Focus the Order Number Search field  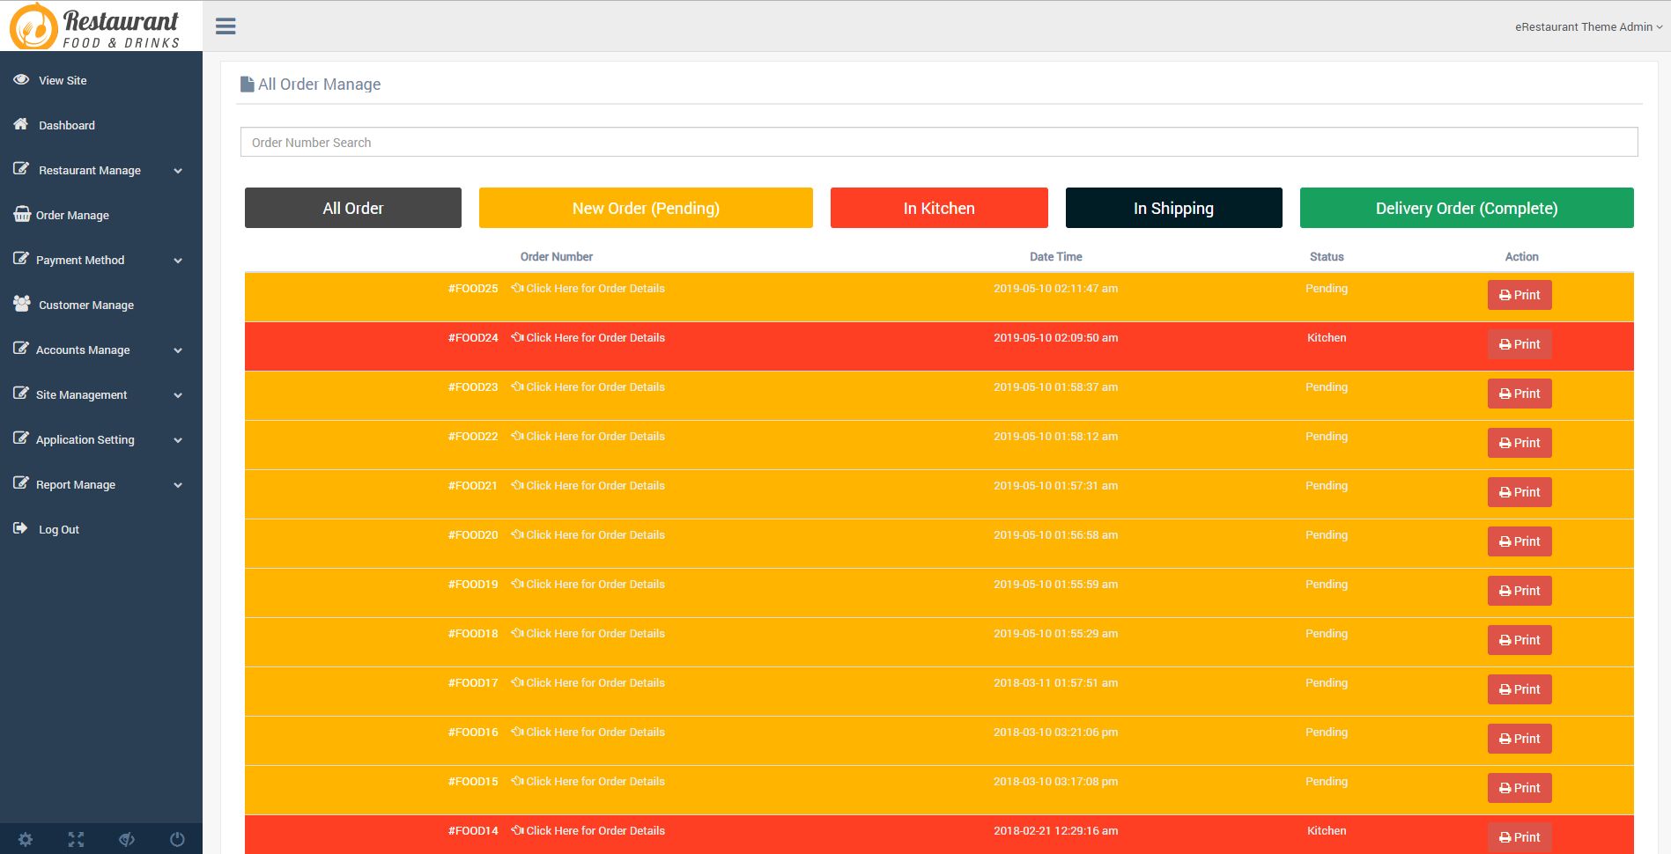point(939,142)
